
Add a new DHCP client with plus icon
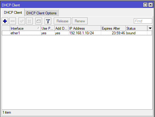[x=5, y=21]
